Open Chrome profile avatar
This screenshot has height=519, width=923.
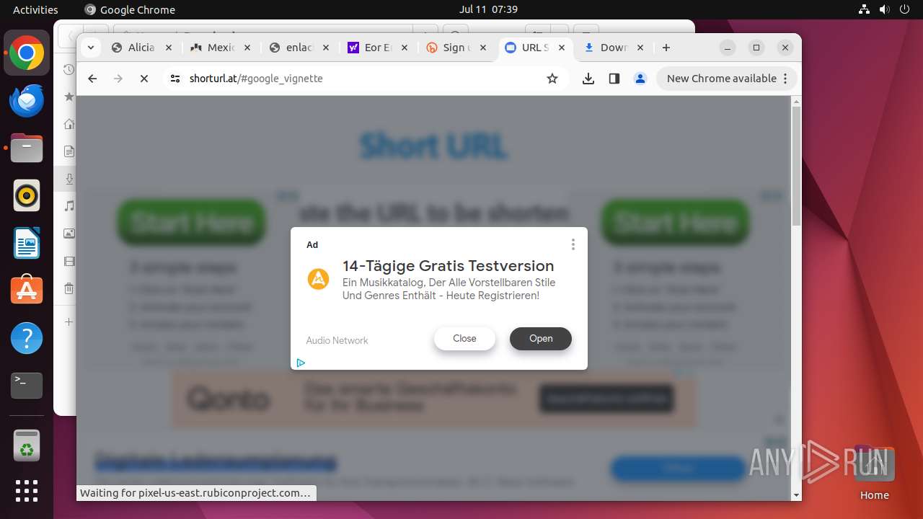[640, 79]
